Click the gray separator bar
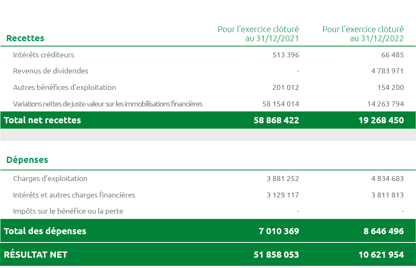 (x=208, y=135)
